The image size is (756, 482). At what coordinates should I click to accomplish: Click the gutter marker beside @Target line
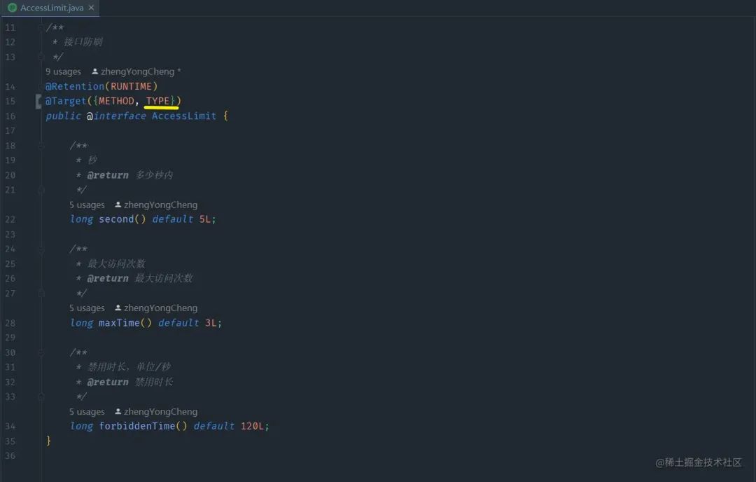tap(38, 102)
